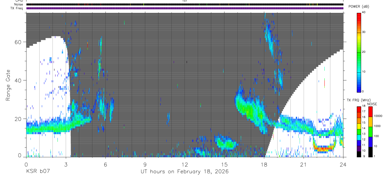The image size is (386, 178).
Task: Click the purple TX Freq strip
Action: (185, 8)
